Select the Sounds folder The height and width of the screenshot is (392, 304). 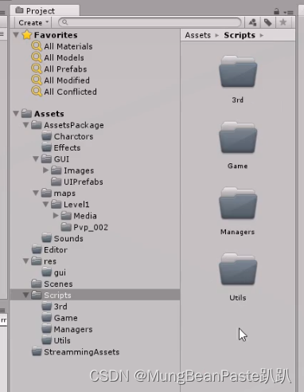tap(68, 238)
